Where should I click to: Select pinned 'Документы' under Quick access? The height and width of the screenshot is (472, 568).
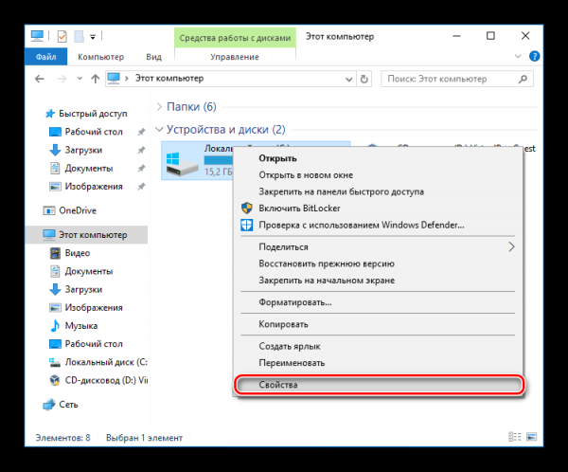[89, 169]
